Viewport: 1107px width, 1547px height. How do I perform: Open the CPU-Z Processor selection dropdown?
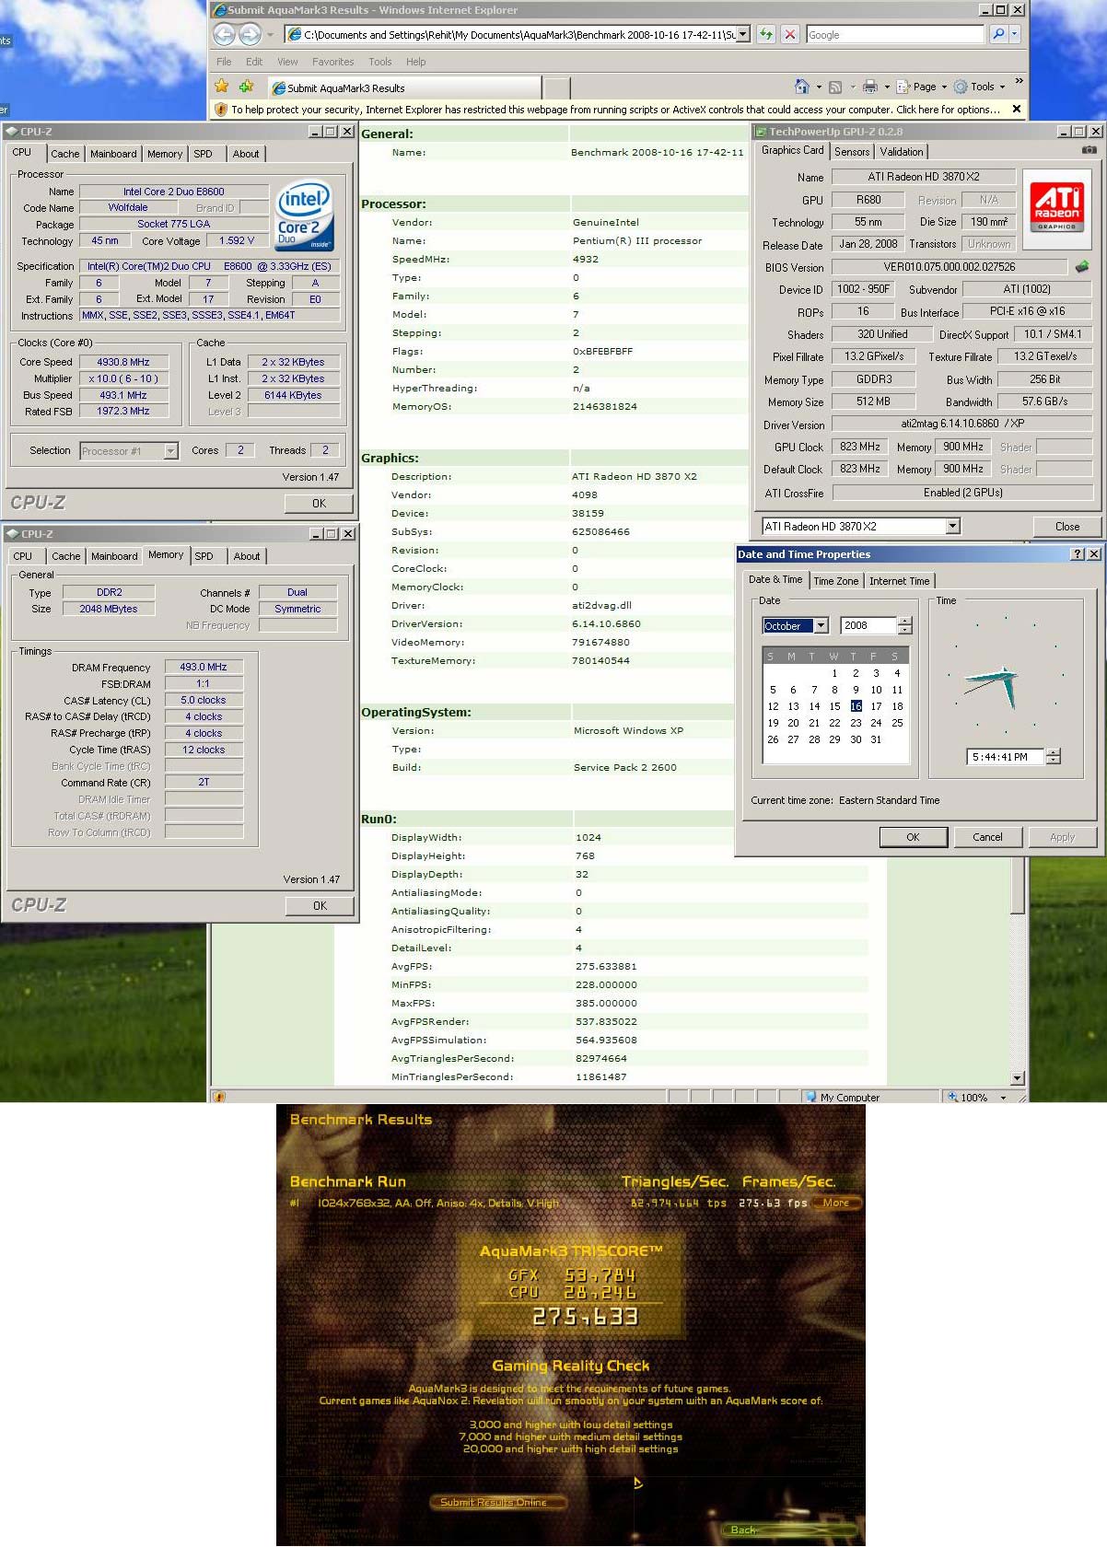pos(170,451)
